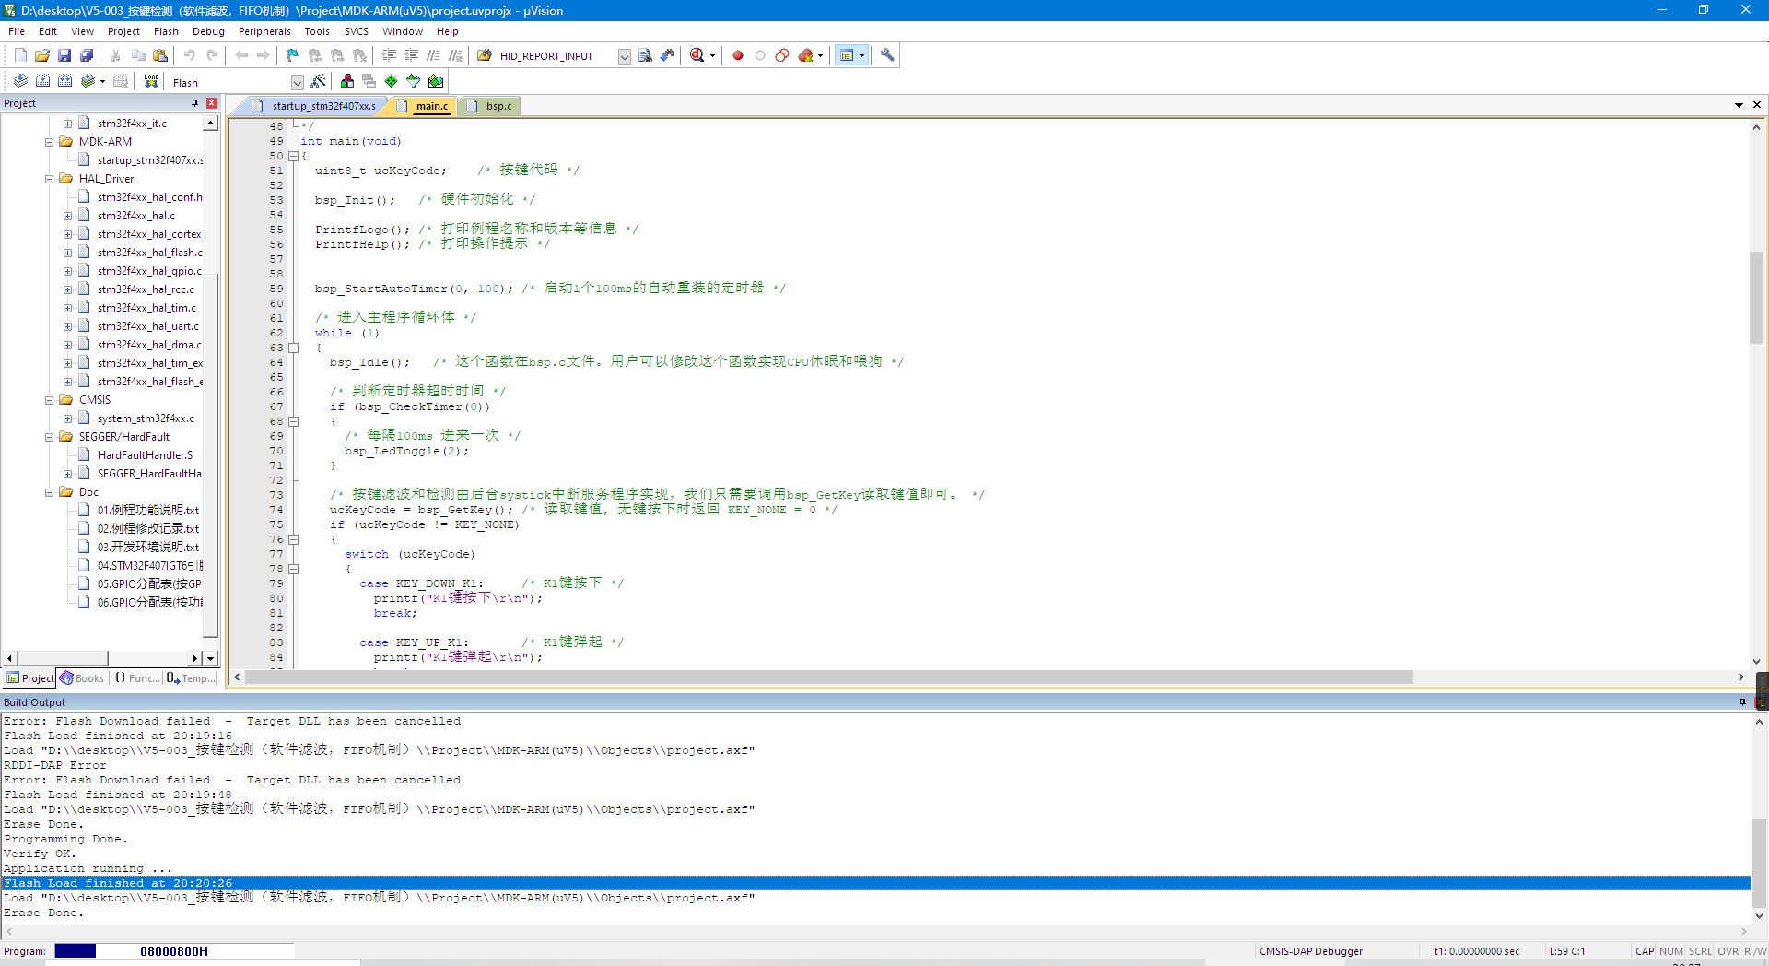
Task: Select HardFaultHandler.S file
Action: tap(145, 455)
